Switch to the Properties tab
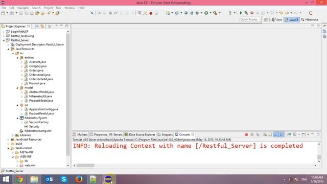 (98, 134)
